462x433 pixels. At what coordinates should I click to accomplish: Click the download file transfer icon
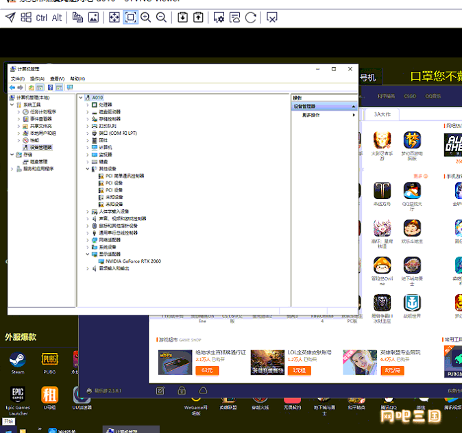click(x=183, y=17)
